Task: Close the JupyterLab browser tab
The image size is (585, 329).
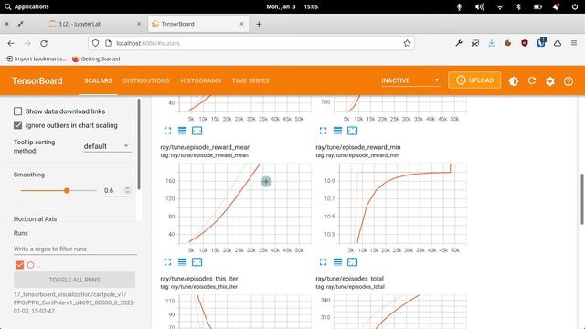Action: pos(139,24)
